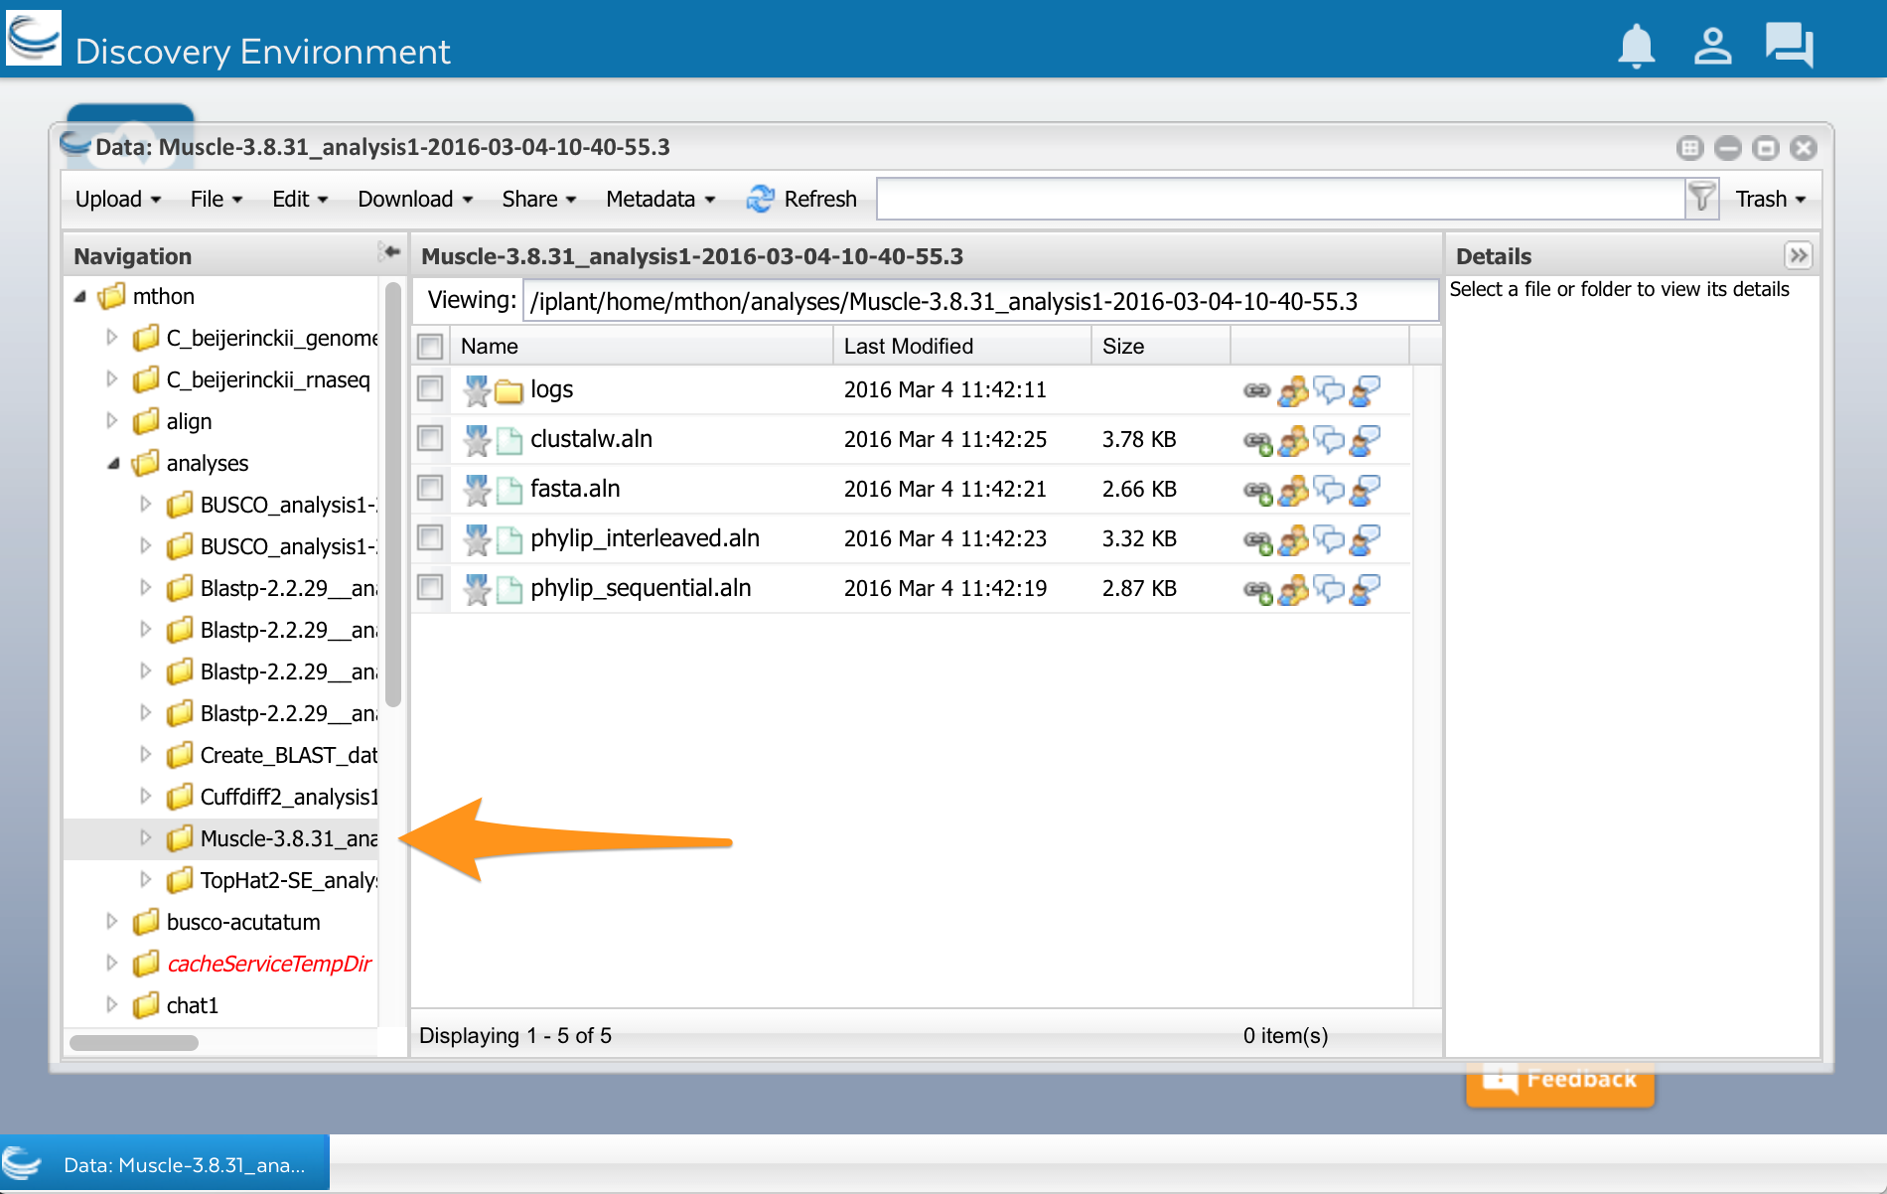Viewport: 1887px width, 1194px height.
Task: Click the navigation panel horizontal scrollbar
Action: click(x=134, y=1042)
